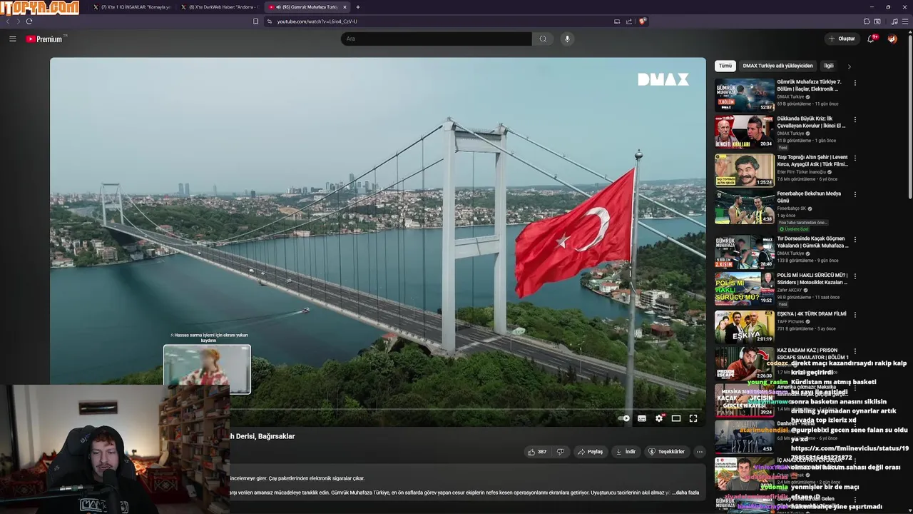Toggle the autoplay switch in the player

point(624,418)
